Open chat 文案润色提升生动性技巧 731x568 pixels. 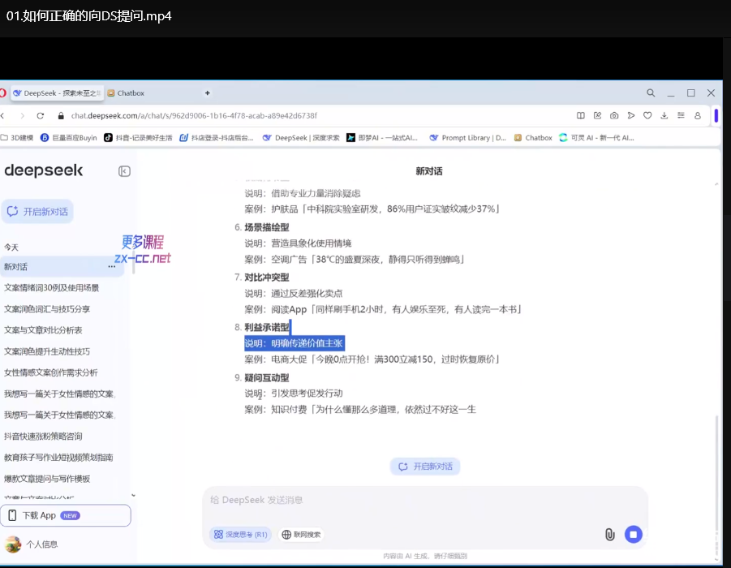point(47,351)
